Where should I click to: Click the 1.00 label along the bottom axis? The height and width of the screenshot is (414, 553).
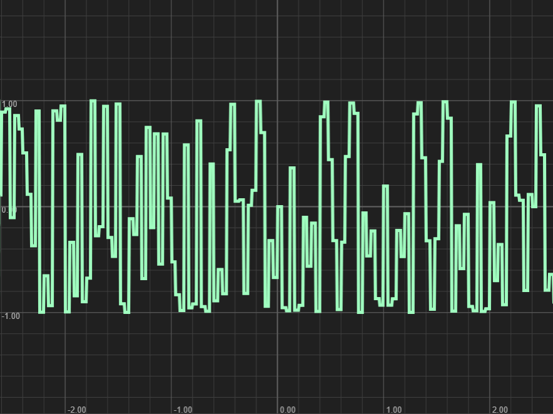click(x=394, y=410)
